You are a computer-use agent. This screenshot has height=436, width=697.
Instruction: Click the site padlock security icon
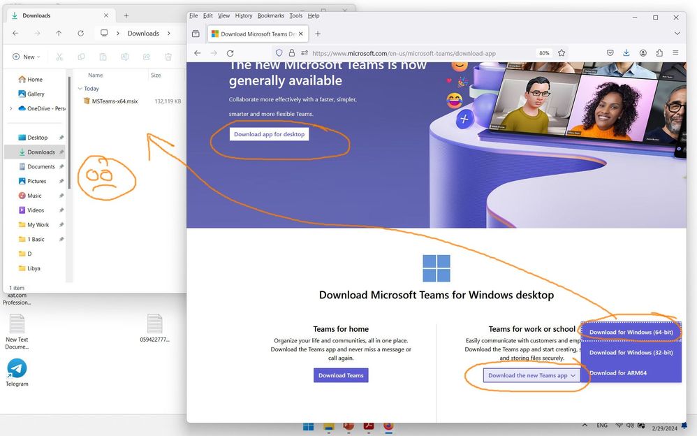292,53
